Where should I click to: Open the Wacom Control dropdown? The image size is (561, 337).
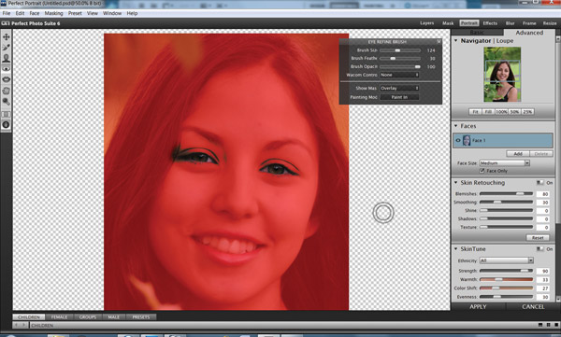[399, 75]
